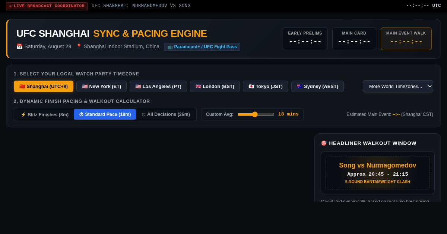Click the Approx 20:45 - 21:15 time

point(378,174)
